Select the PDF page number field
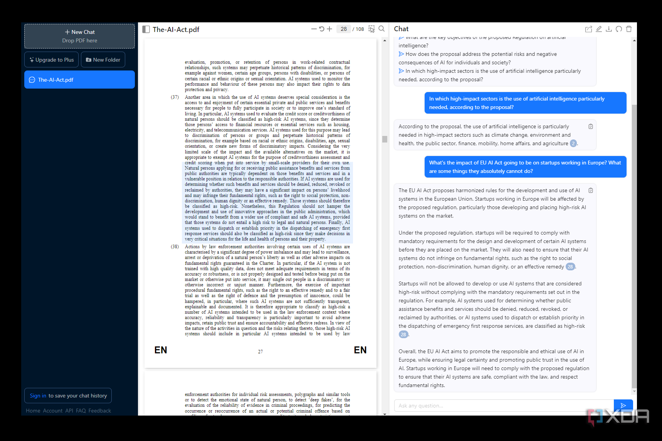This screenshot has width=662, height=441. coord(343,29)
